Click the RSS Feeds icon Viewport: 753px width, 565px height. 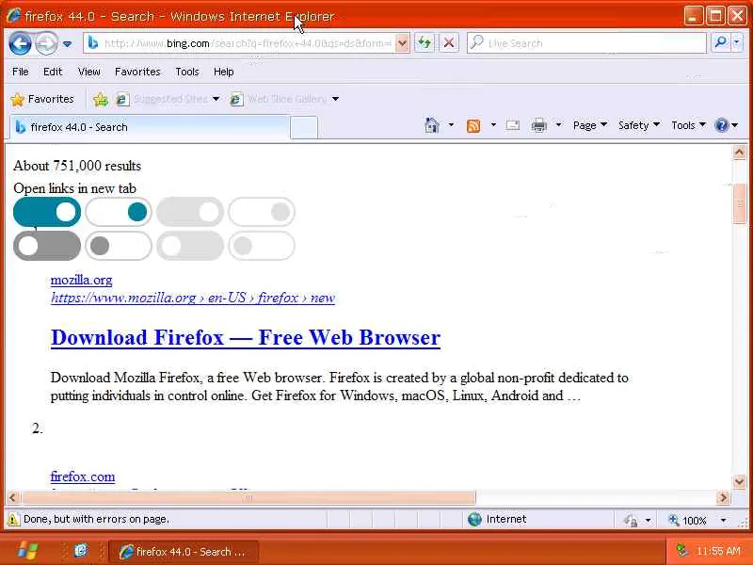click(473, 126)
